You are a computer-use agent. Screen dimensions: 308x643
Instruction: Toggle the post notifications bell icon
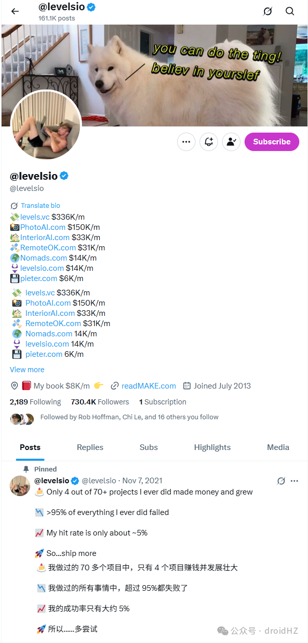pyautogui.click(x=209, y=142)
